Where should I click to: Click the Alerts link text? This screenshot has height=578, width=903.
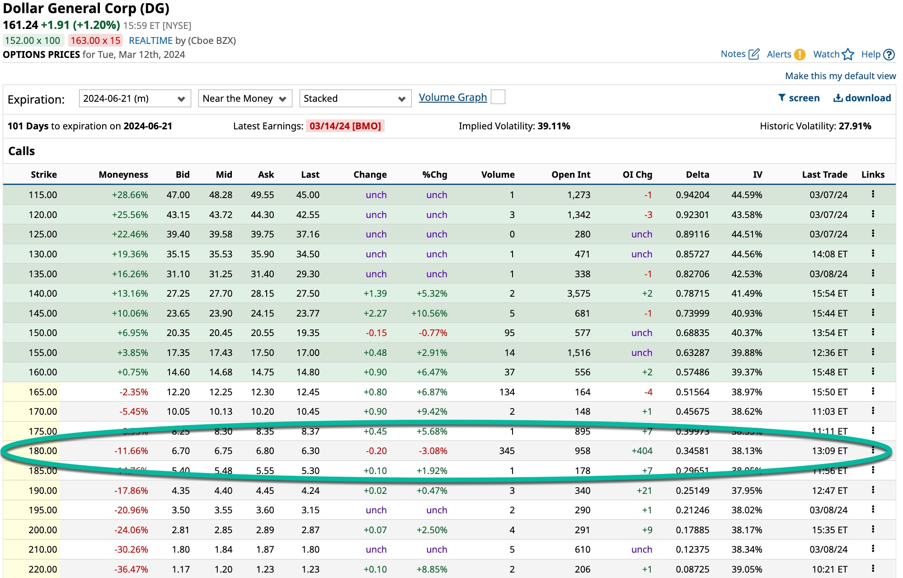point(779,54)
